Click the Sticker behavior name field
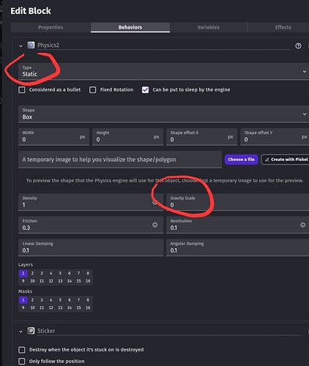Image resolution: width=309 pixels, height=366 pixels. (x=169, y=331)
